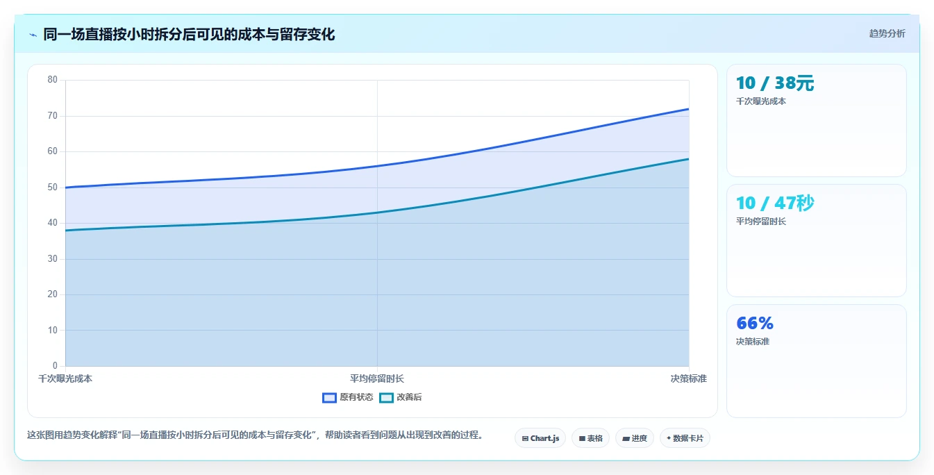
Task: Click the 平均停留时长 x-axis label
Action: tap(377, 378)
